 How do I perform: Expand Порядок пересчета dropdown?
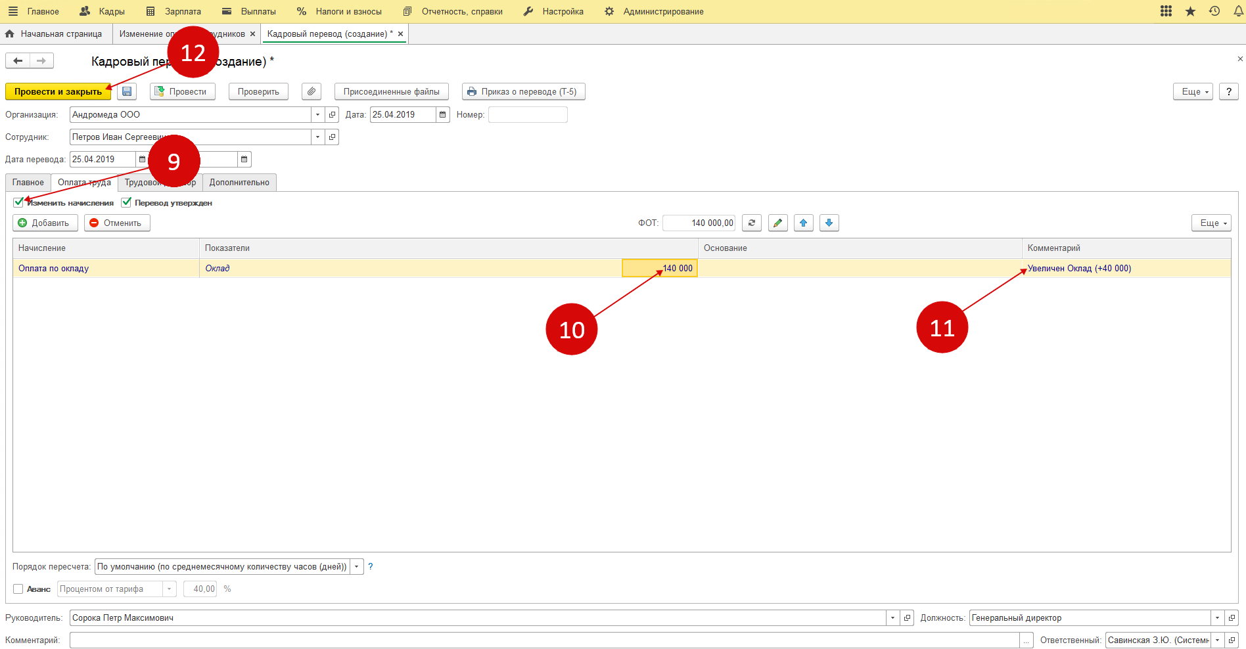(357, 566)
